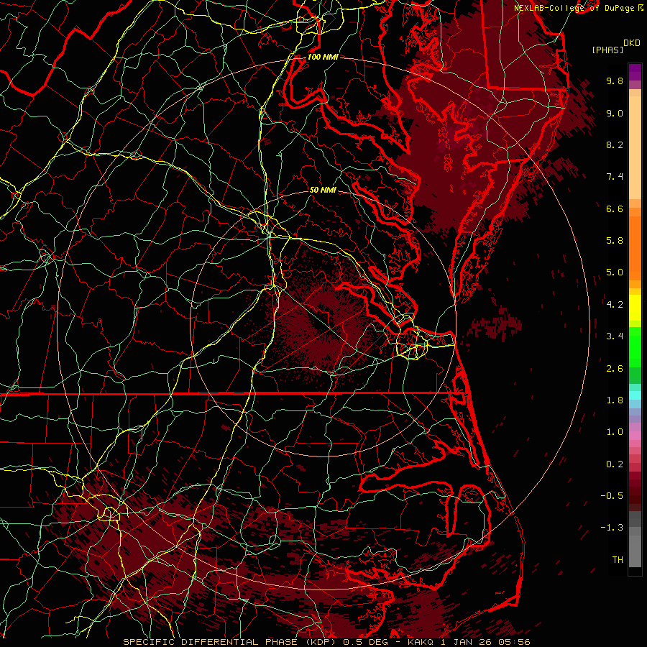
Task: Select the 7.4 scale value
Action: (615, 177)
